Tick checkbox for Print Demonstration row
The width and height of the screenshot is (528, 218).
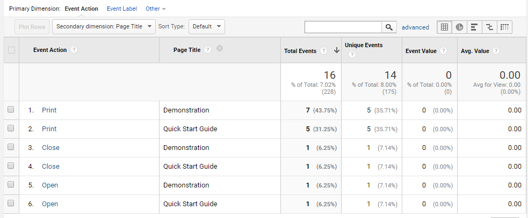pyautogui.click(x=11, y=110)
